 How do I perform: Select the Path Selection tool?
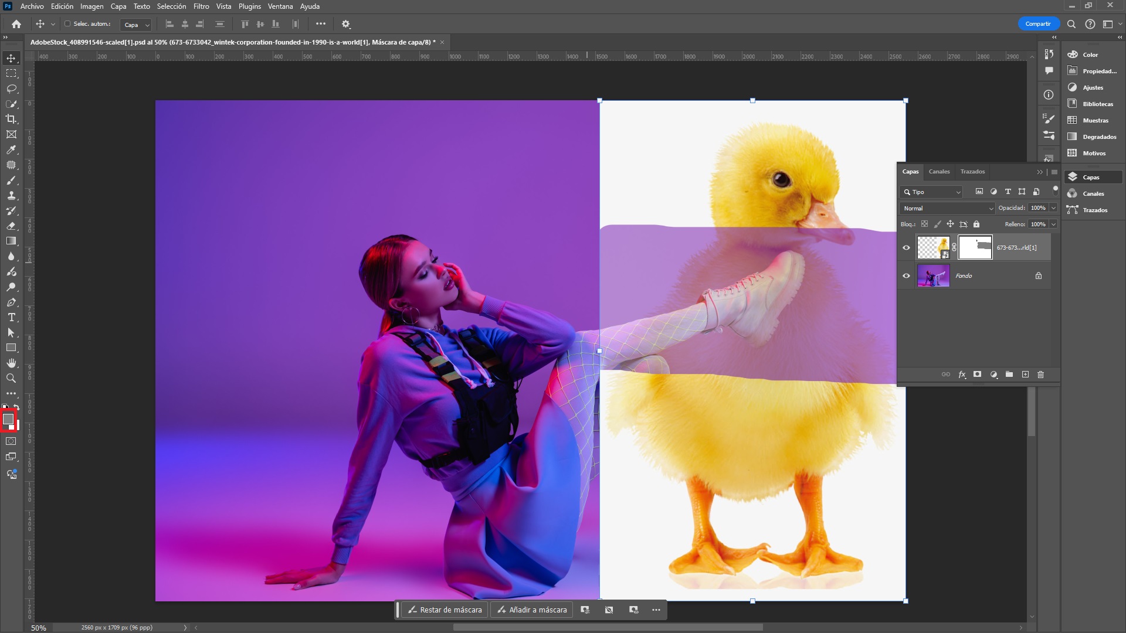tap(11, 332)
